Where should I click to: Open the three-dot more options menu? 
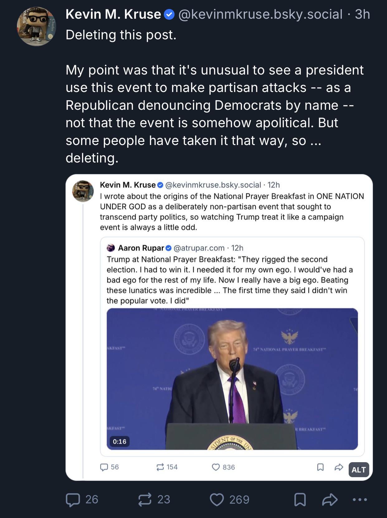click(x=360, y=499)
